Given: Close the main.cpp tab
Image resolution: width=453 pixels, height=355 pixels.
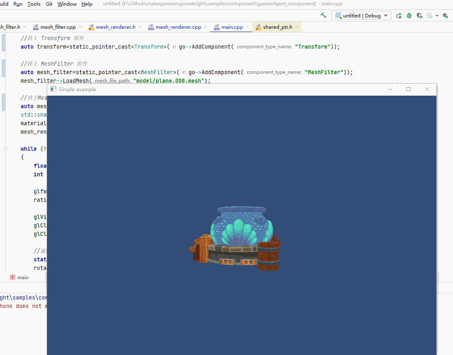Looking at the screenshot, I should pos(247,27).
